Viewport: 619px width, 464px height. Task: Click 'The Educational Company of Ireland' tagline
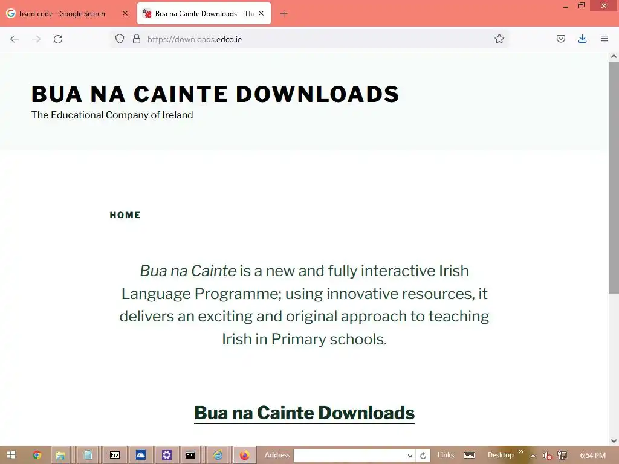[x=112, y=115]
